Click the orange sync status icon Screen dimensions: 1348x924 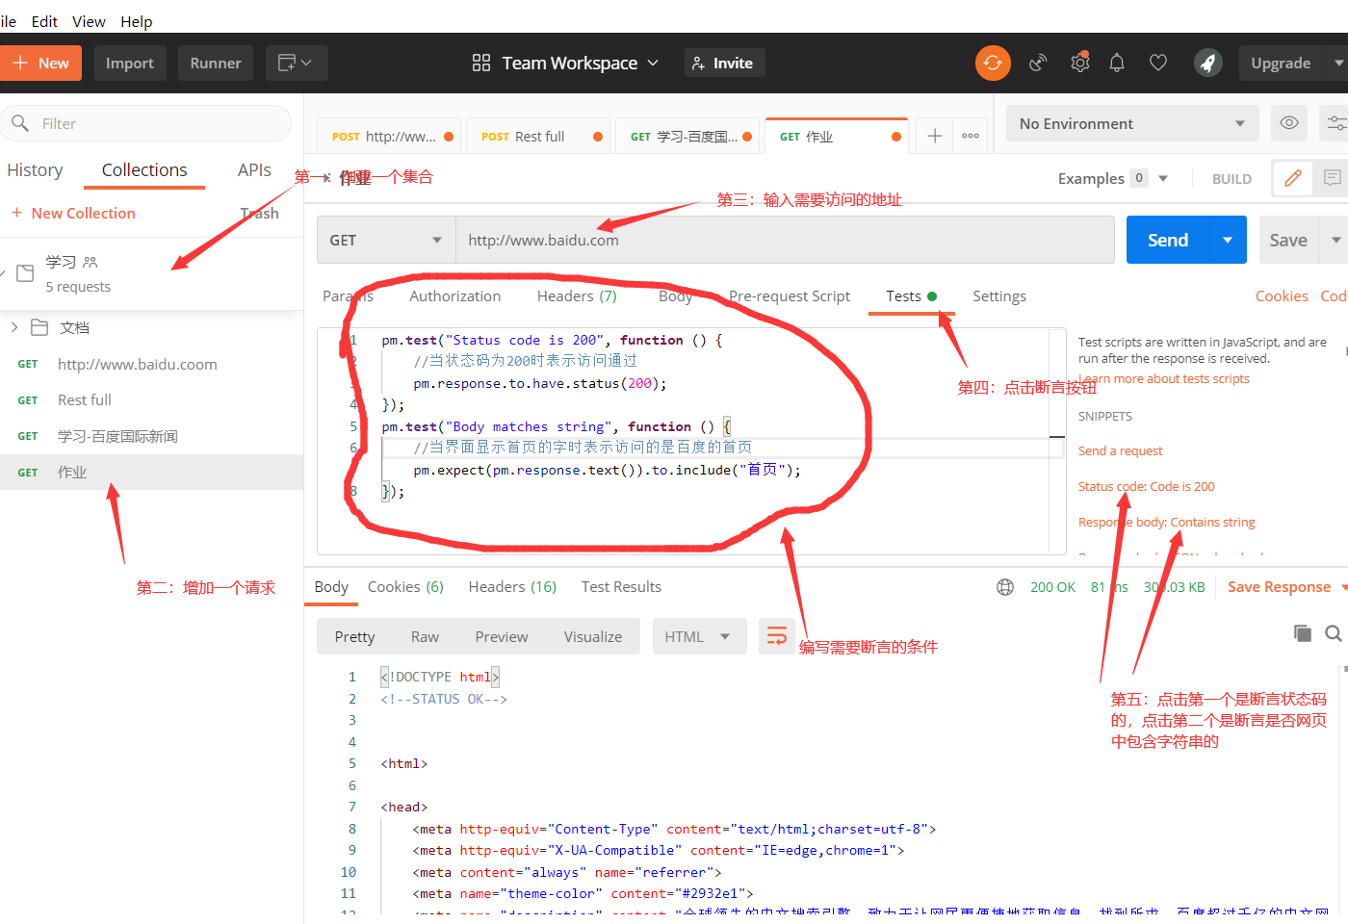pos(993,63)
